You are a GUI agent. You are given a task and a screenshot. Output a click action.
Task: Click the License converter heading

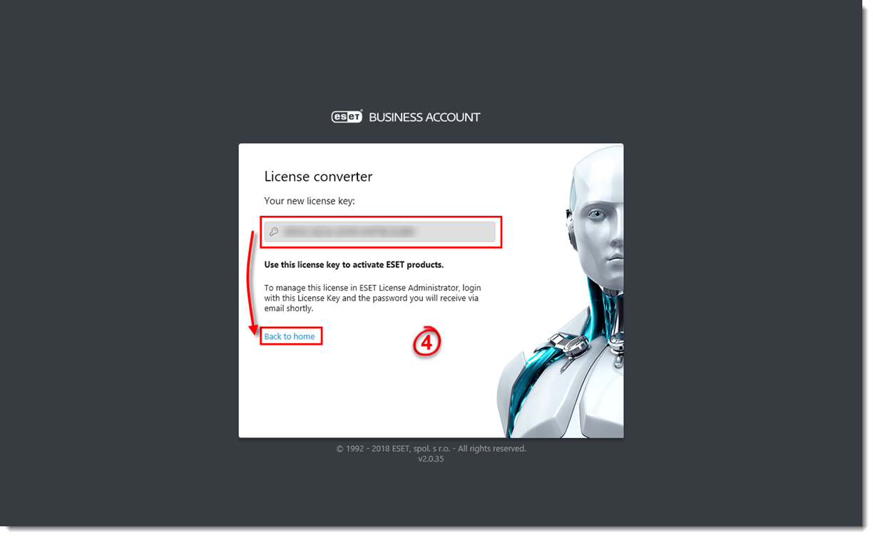pos(318,177)
